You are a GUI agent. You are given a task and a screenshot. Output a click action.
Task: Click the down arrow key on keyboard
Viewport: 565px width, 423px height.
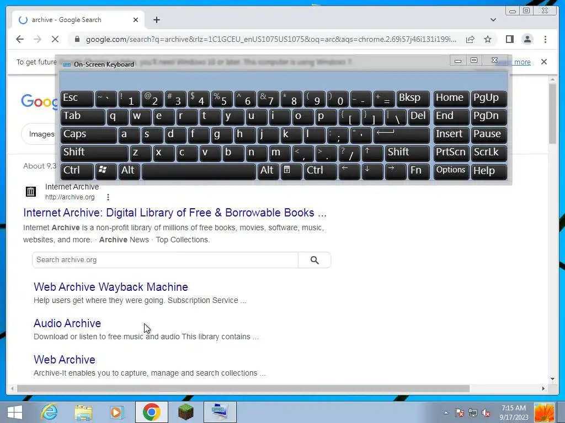pyautogui.click(x=372, y=171)
